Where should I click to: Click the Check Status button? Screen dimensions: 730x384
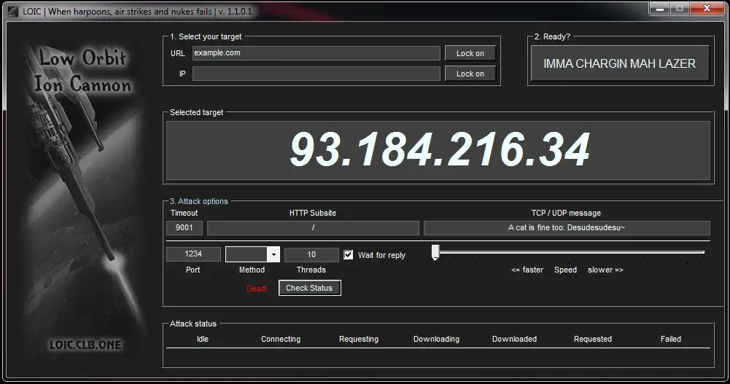pos(310,288)
